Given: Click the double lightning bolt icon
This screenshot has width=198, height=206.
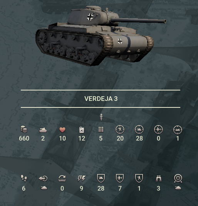Looking at the screenshot, I should point(82,179).
